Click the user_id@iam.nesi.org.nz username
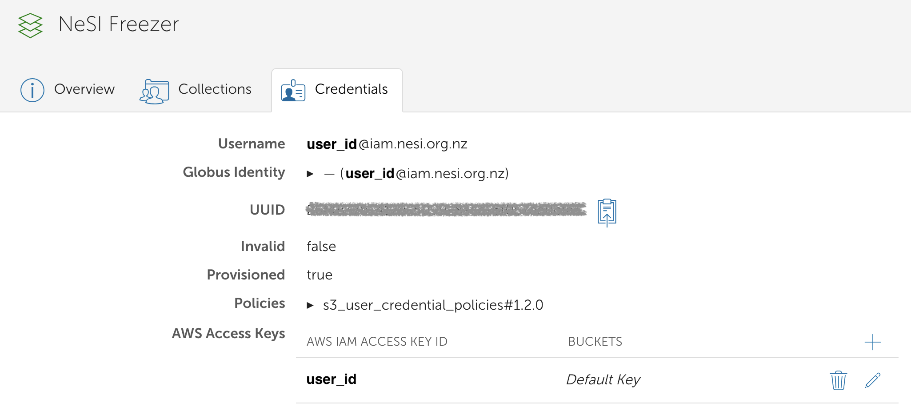The width and height of the screenshot is (911, 415). coord(387,144)
